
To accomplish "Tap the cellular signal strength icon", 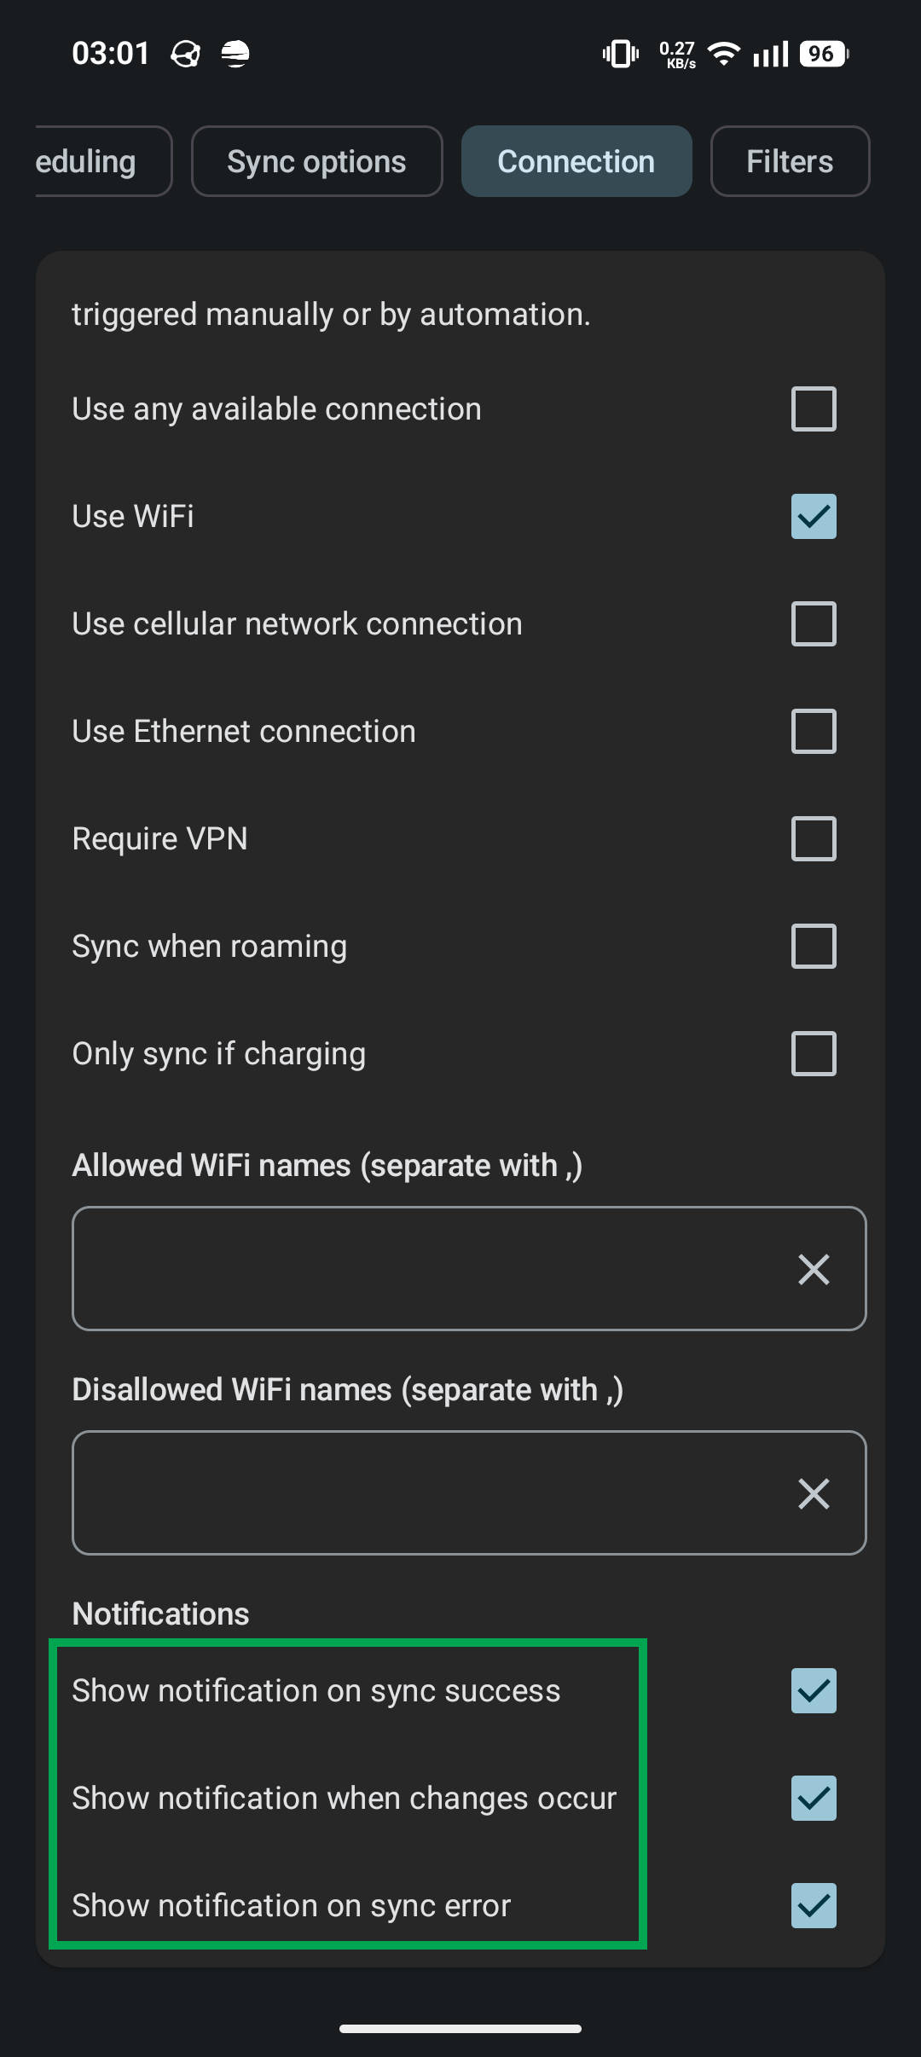I will (x=771, y=54).
